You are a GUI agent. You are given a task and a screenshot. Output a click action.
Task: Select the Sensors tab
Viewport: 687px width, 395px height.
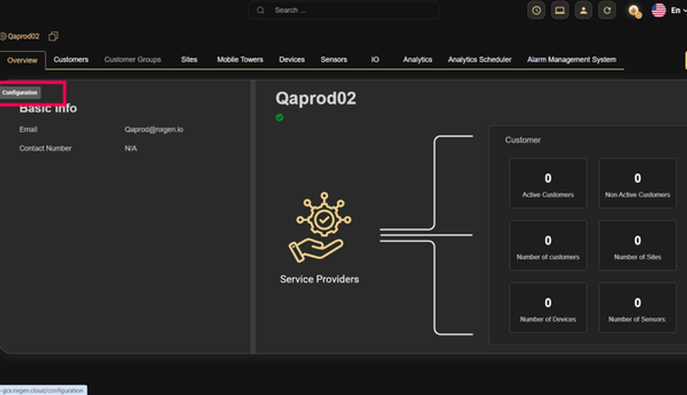pyautogui.click(x=334, y=59)
